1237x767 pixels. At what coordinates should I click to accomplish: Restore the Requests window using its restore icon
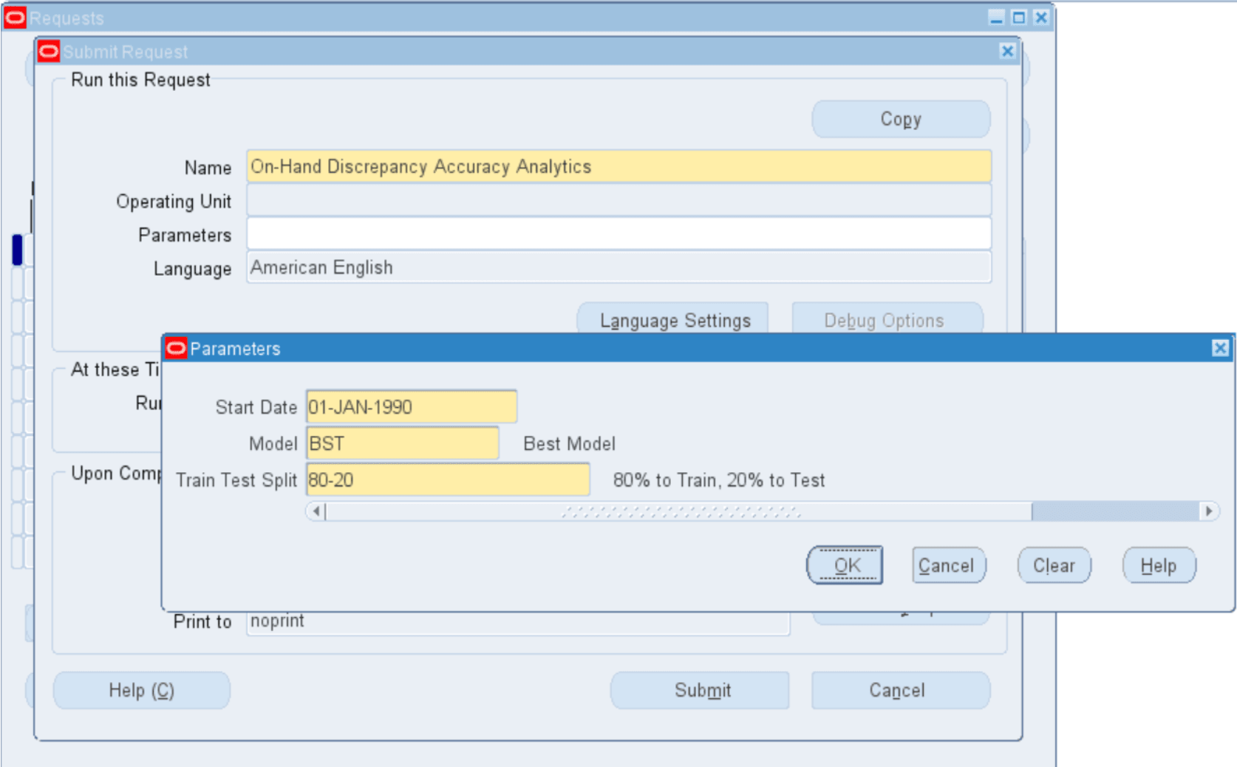click(1020, 17)
